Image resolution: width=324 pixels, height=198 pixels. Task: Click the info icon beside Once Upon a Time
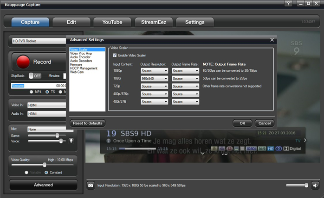coord(108,141)
